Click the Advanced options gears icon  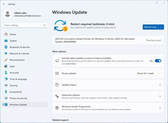[57, 96]
